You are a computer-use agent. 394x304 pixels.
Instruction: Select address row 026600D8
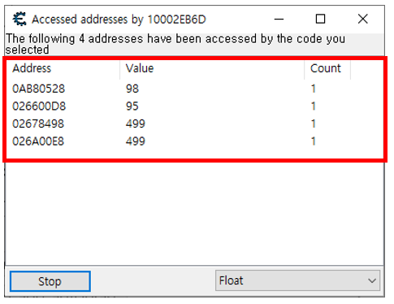click(x=194, y=106)
